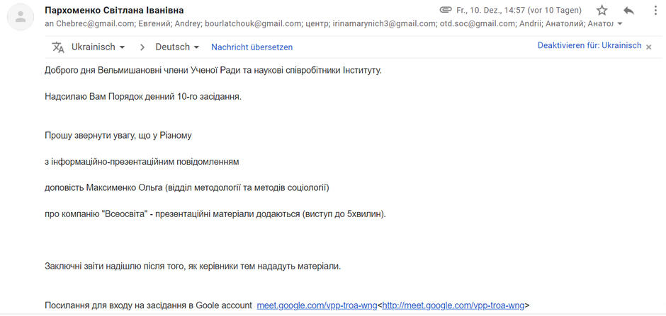Click sender name Пархоменко Світлана Іванівна
The width and height of the screenshot is (666, 316).
pos(114,11)
